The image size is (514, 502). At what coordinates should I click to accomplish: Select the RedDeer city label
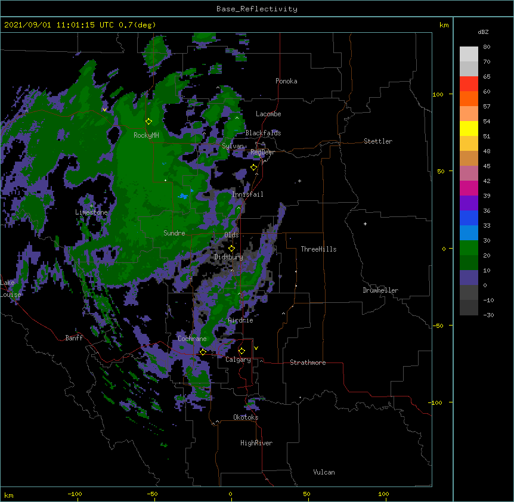pos(262,152)
